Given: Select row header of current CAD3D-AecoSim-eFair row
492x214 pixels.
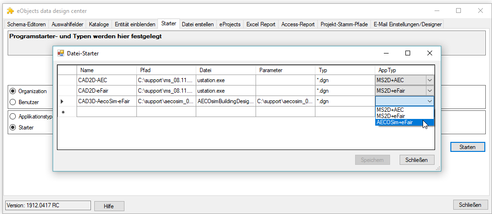Looking at the screenshot, I should click(x=67, y=101).
